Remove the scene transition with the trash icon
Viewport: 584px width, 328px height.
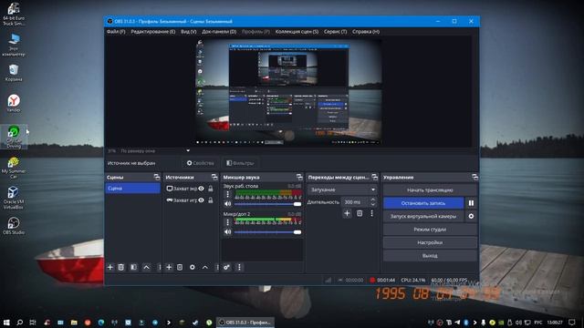pyautogui.click(x=360, y=213)
